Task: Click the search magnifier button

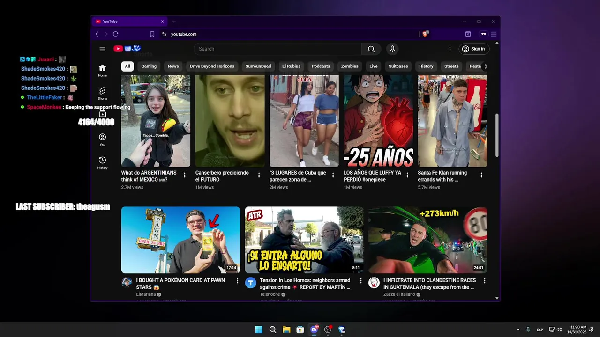Action: 371,49
